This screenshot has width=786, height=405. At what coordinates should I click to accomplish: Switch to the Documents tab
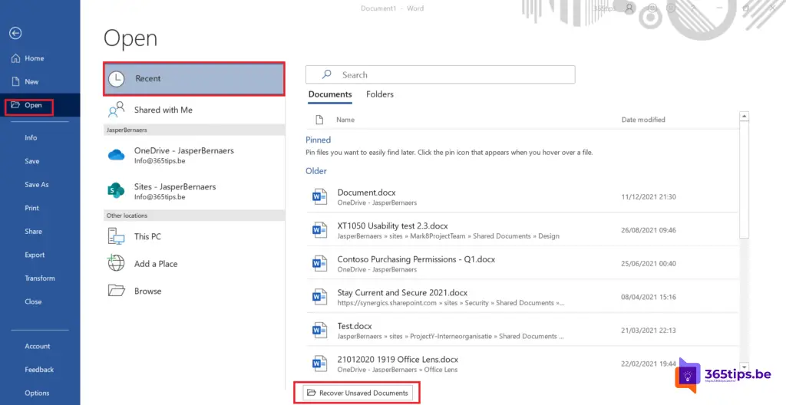point(330,94)
